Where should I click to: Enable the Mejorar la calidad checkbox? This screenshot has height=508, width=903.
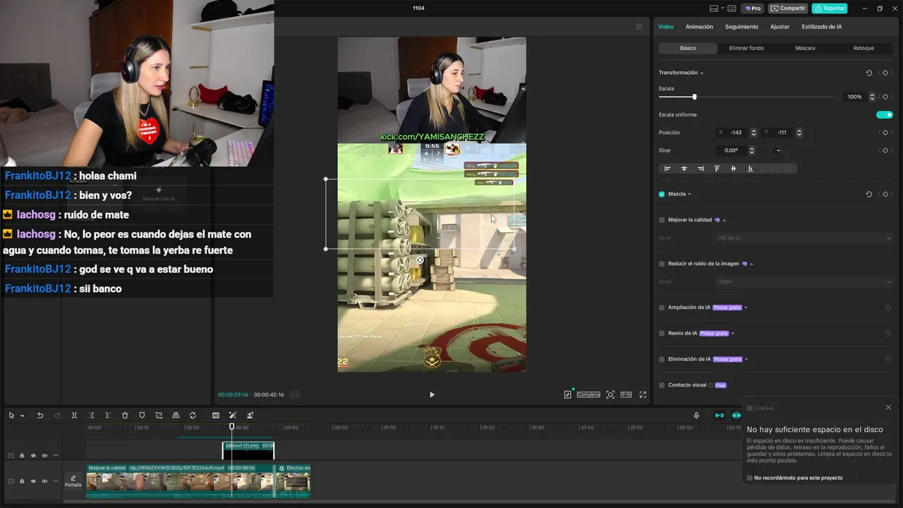click(x=662, y=220)
